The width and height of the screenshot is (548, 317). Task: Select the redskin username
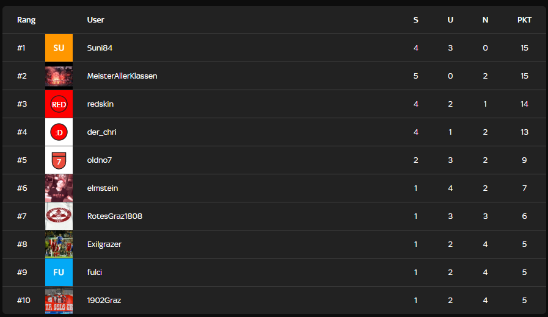(100, 104)
